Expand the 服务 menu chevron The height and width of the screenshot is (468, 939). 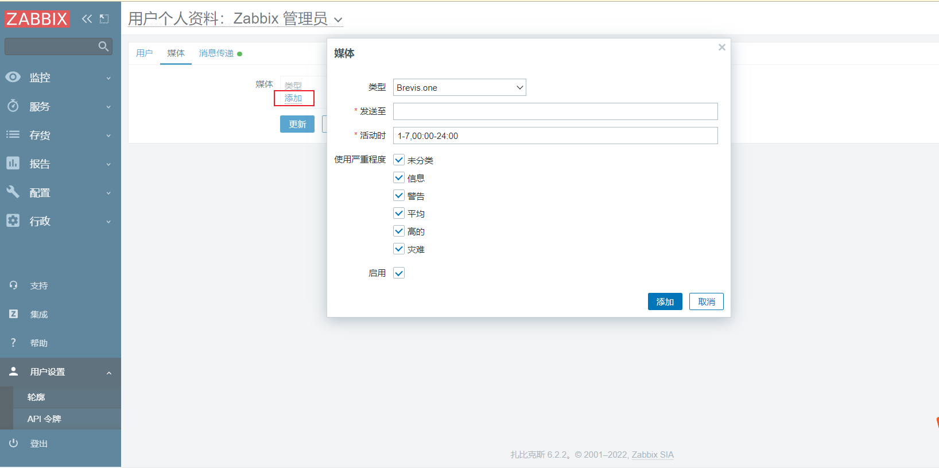pyautogui.click(x=108, y=107)
